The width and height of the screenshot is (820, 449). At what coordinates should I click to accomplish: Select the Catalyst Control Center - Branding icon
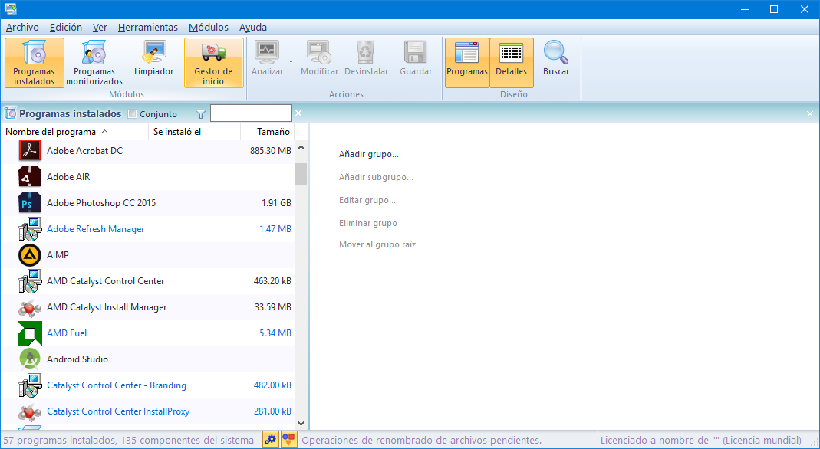[30, 386]
